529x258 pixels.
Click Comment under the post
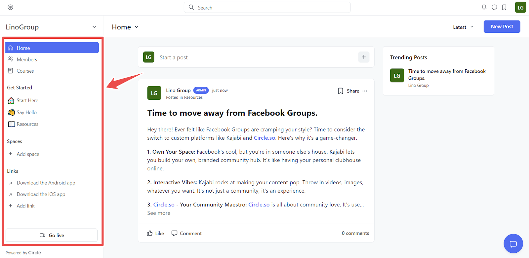(x=186, y=233)
